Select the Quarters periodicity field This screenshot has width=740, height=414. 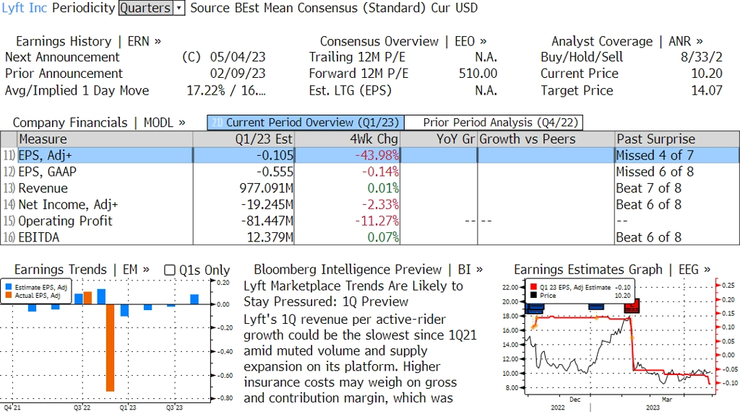tap(146, 8)
